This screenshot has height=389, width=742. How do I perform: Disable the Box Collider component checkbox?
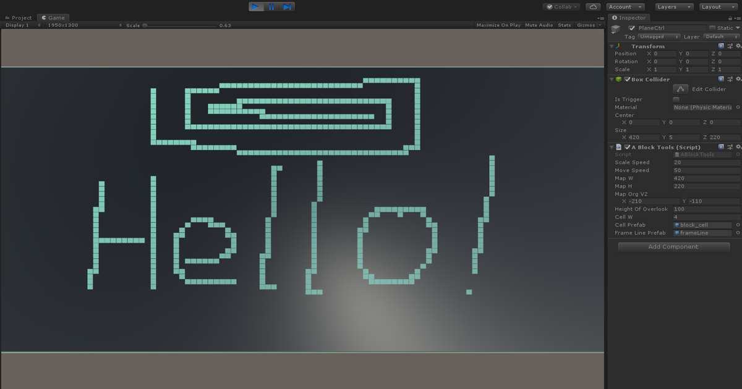click(x=627, y=80)
